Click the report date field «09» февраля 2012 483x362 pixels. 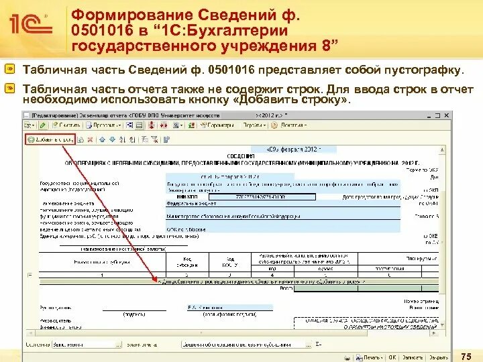coord(294,149)
